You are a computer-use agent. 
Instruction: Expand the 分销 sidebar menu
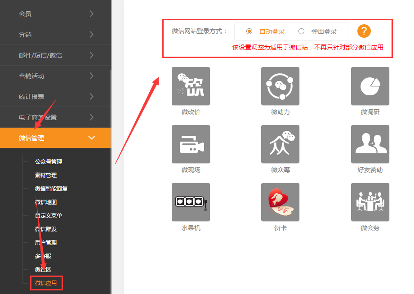tap(55, 35)
